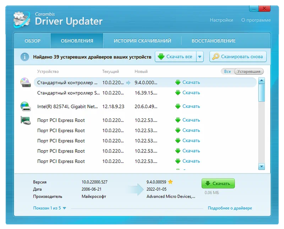Image resolution: width=284 pixels, height=229 pixels.
Task: Click green download icon for Intel(R) 82574L row
Action: tap(178, 106)
